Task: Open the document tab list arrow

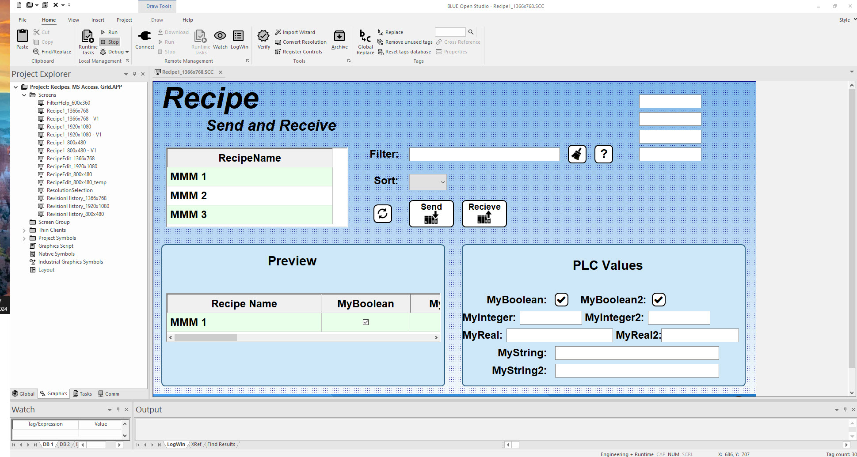Action: (852, 72)
